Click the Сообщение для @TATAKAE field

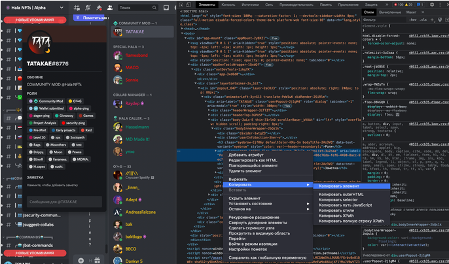[64, 202]
